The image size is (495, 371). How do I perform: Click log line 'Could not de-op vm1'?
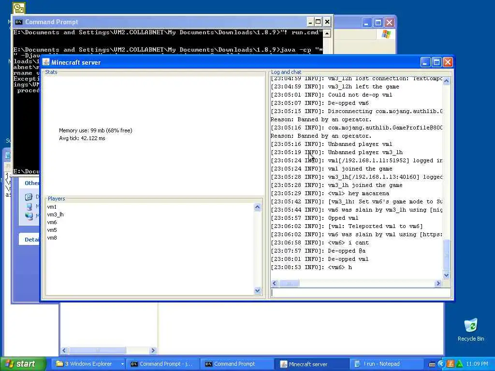point(332,95)
